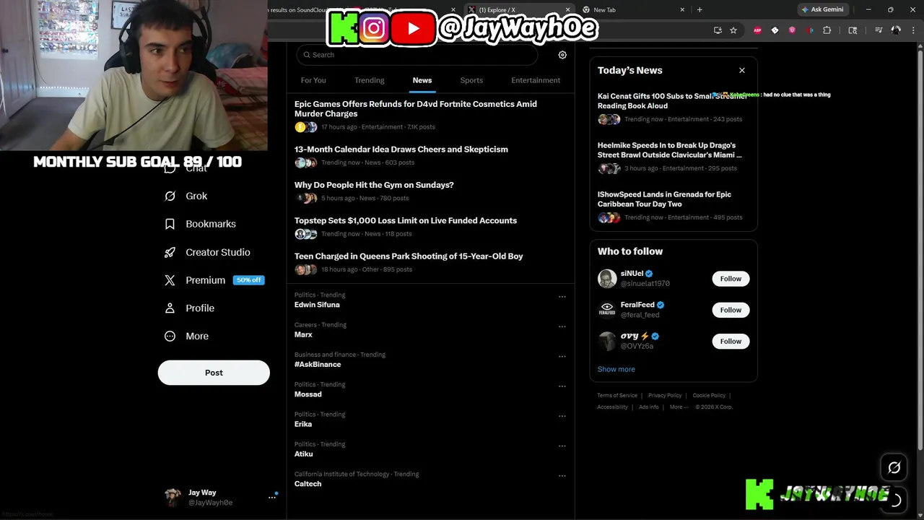Screen dimensions: 924x520
Task: Open a new browser tab with plus
Action: point(699,9)
